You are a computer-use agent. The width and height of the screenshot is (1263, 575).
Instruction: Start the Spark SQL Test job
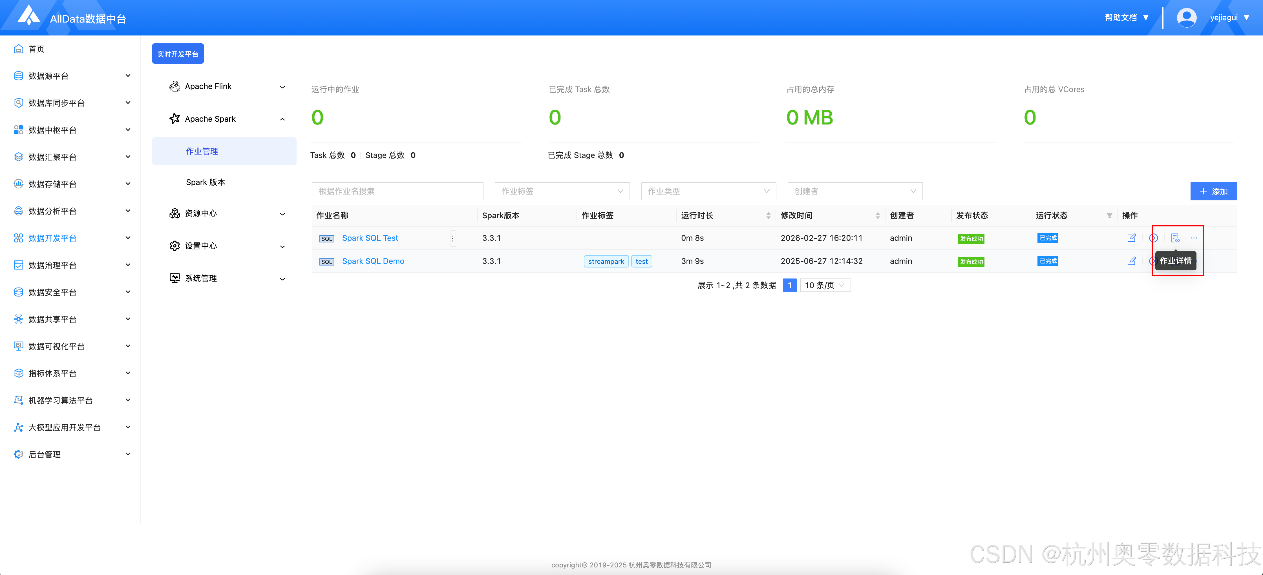1154,238
